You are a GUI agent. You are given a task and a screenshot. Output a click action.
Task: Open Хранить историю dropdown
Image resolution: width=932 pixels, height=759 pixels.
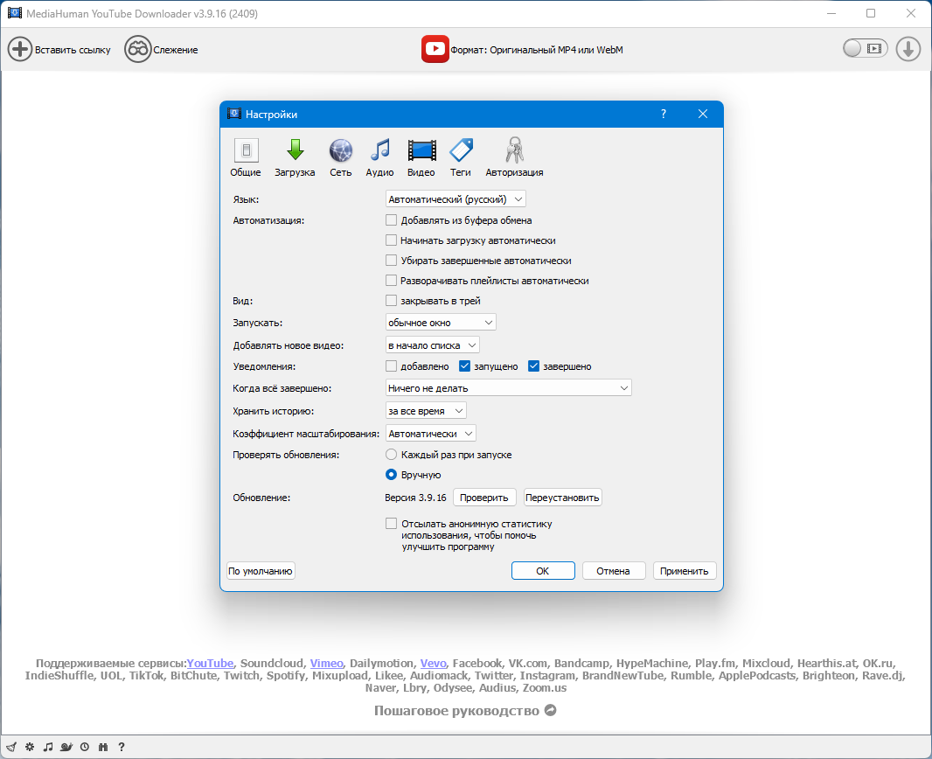(x=426, y=411)
